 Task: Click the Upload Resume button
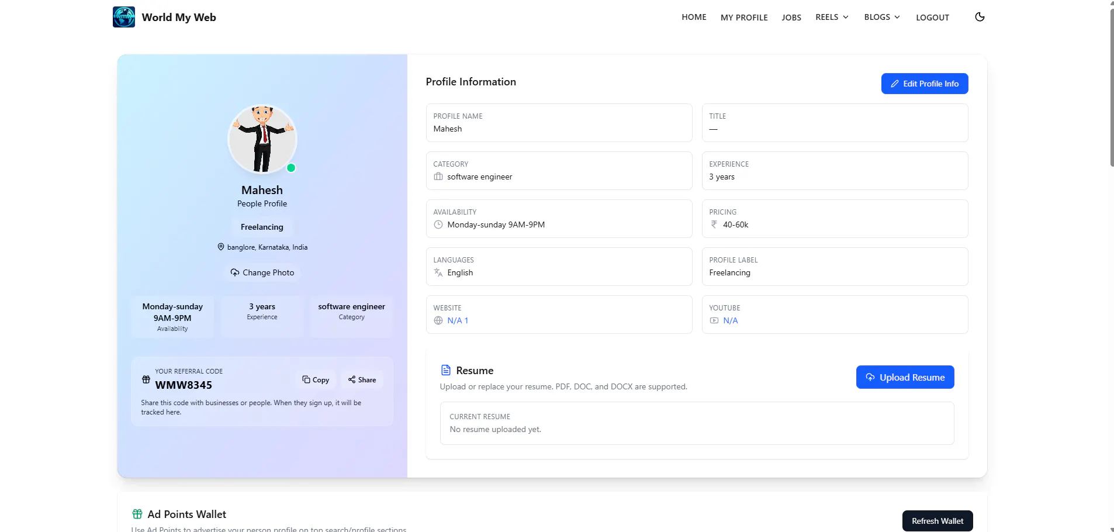(x=905, y=377)
